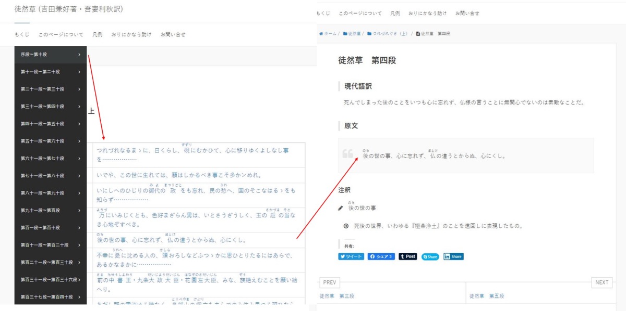Expand the chevron beside 第六十一段〜第七十段
This screenshot has height=311, width=626.
[79, 158]
